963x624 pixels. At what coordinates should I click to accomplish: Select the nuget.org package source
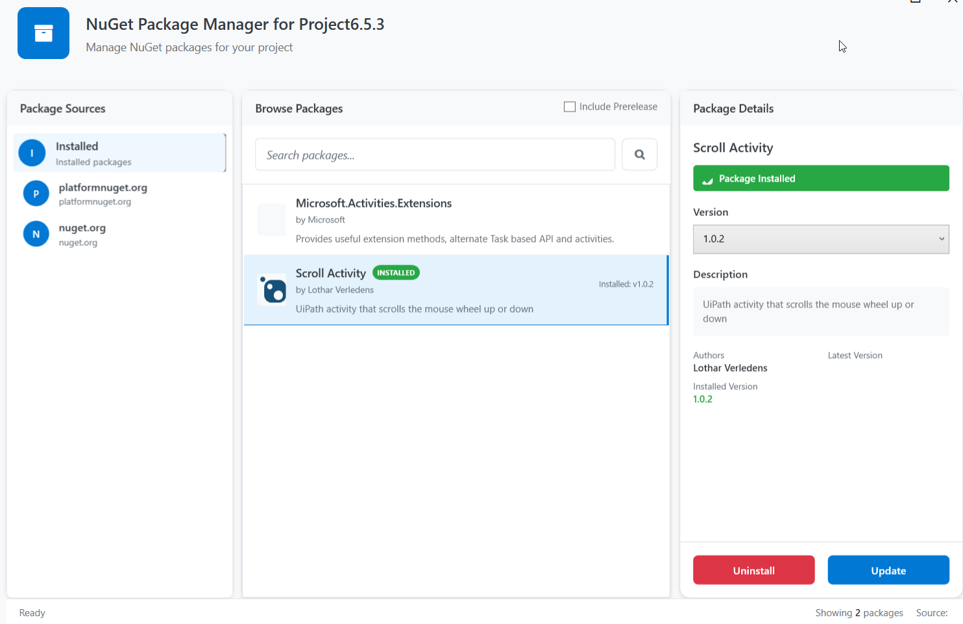click(119, 234)
